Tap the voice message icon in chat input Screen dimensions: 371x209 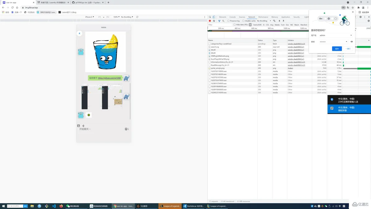pos(83,126)
